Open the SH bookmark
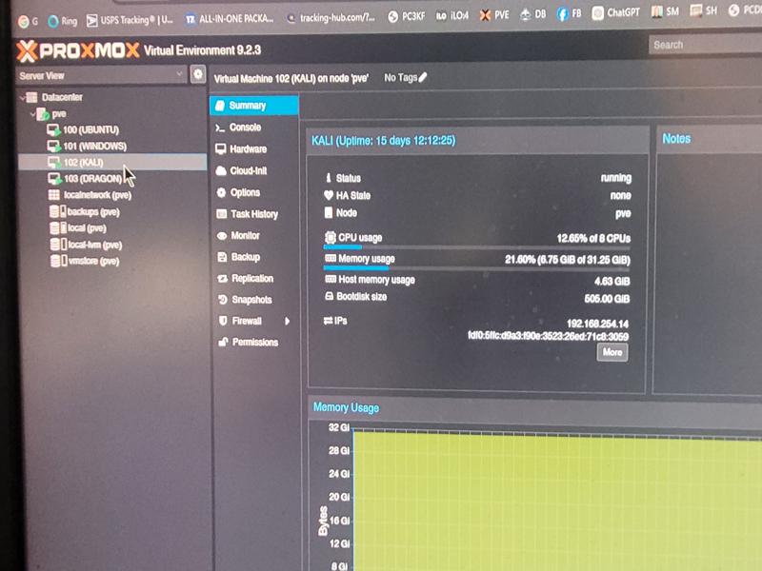 704,10
